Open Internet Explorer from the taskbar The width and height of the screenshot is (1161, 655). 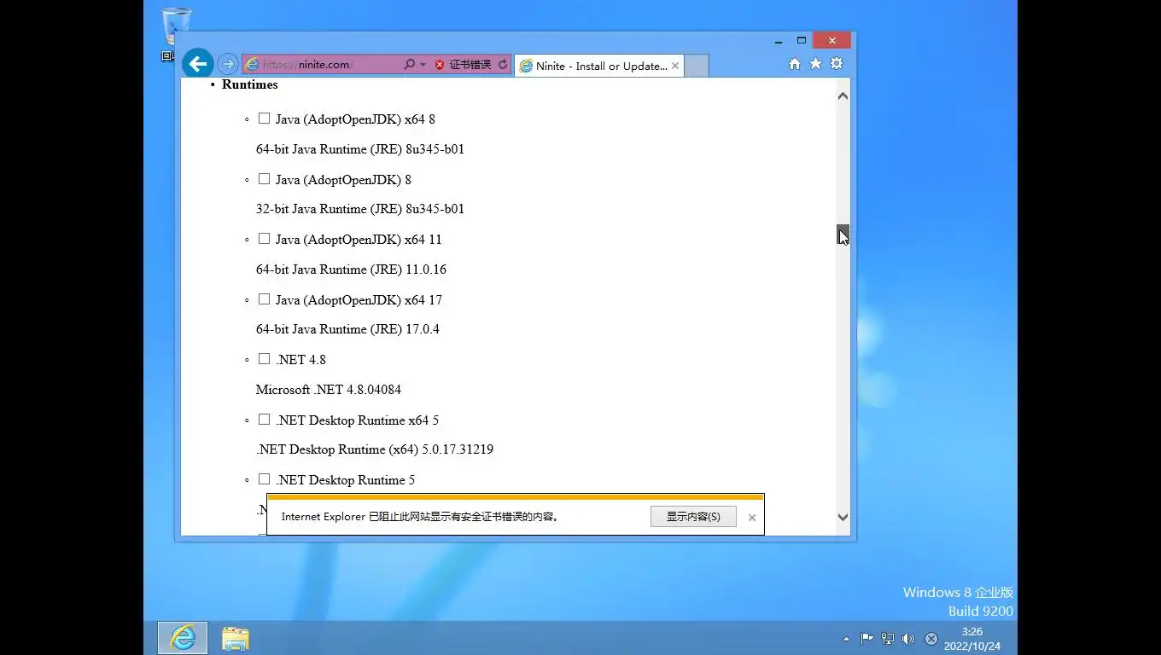[x=183, y=638]
